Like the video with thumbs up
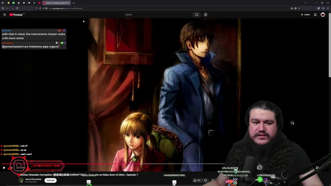This screenshot has height=186, width=331. [x=197, y=180]
